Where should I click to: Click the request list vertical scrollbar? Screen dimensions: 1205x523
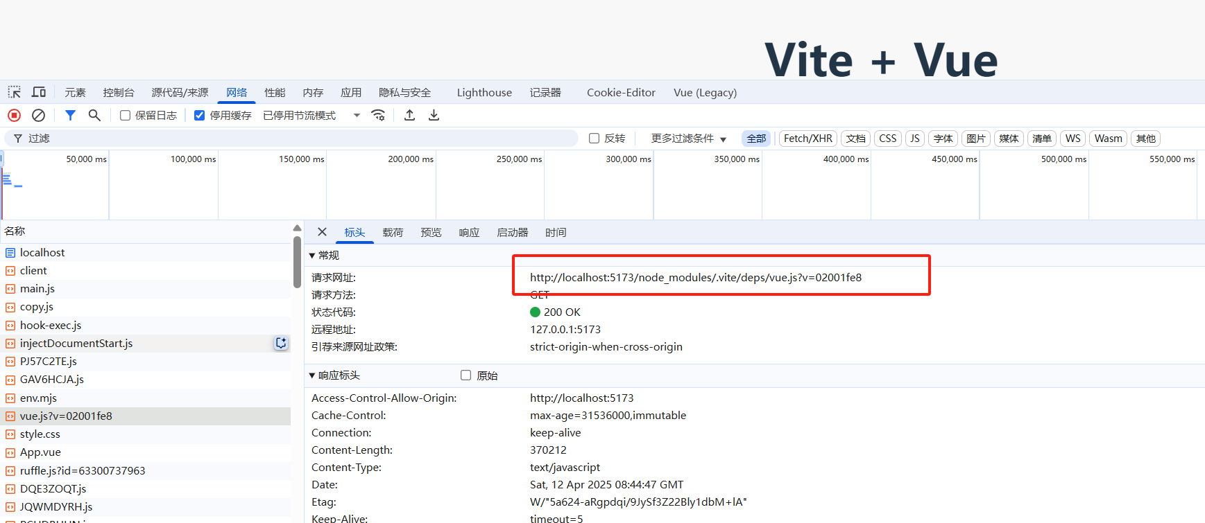297,262
